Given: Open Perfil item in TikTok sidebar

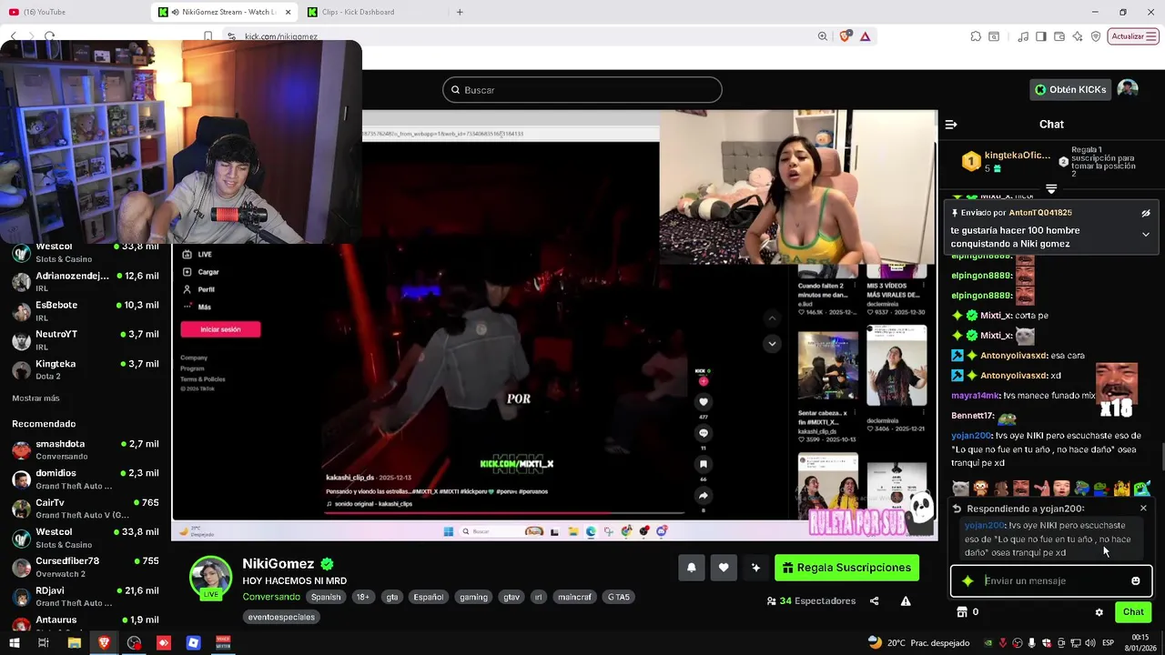Looking at the screenshot, I should 199,289.
